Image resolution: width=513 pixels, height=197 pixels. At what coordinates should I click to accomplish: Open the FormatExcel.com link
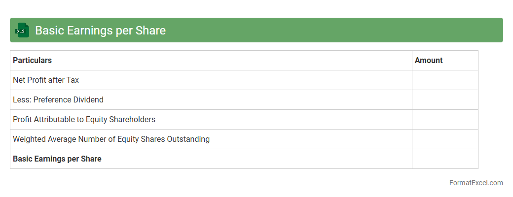476,183
